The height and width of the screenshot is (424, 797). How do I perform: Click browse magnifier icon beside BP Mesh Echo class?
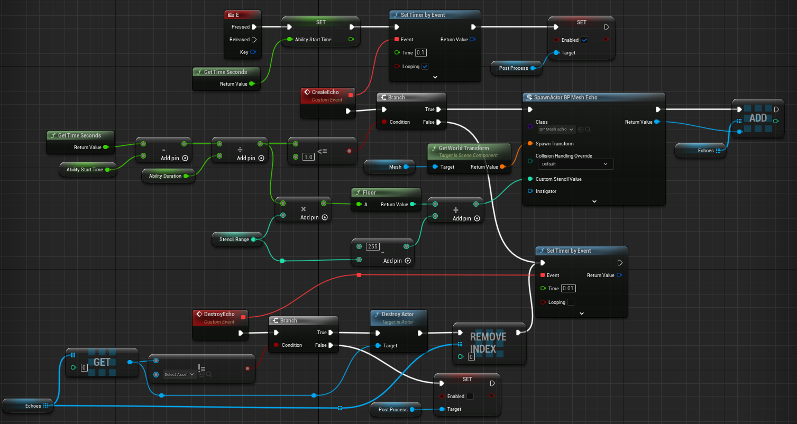(x=588, y=130)
